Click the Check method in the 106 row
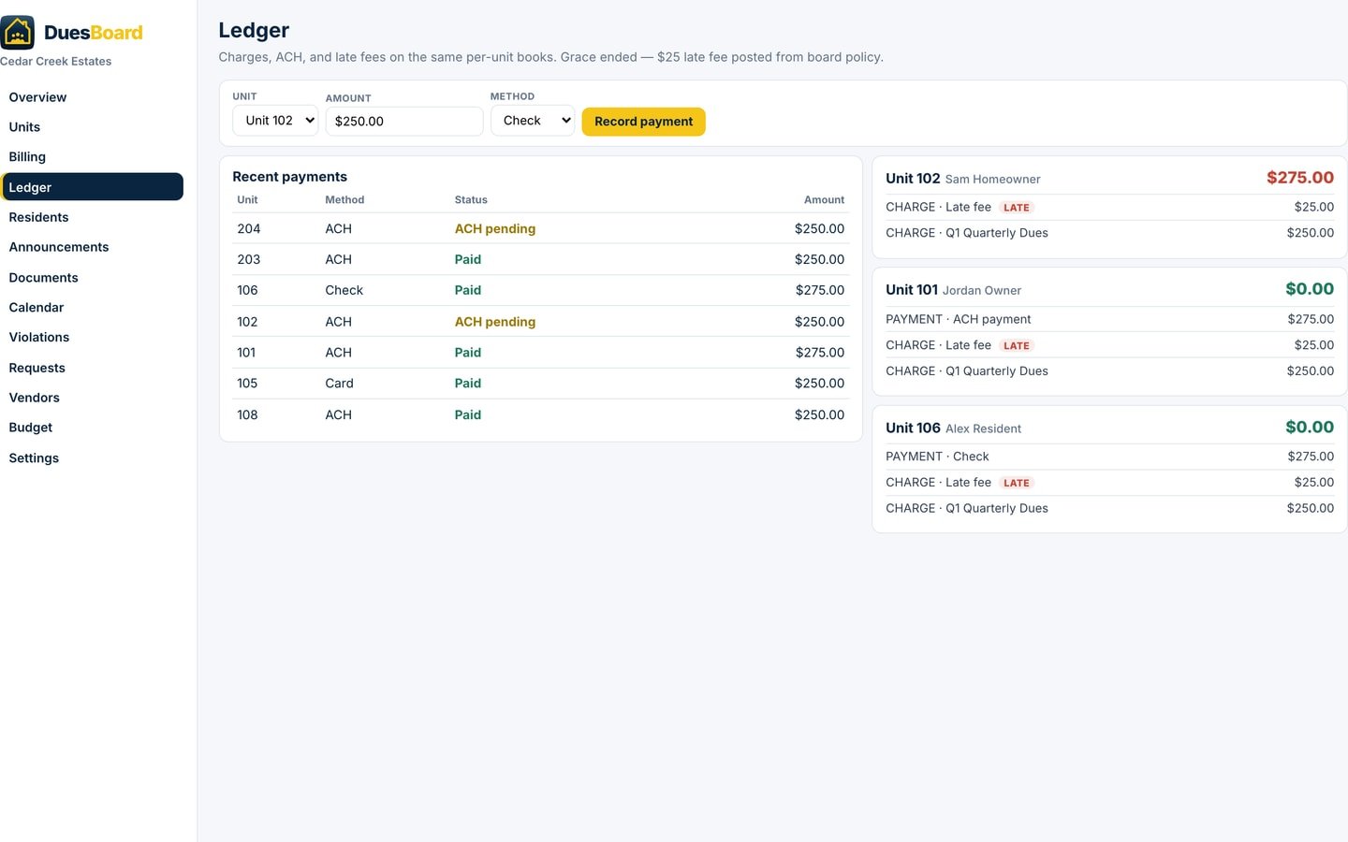This screenshot has width=1348, height=842. 344,291
